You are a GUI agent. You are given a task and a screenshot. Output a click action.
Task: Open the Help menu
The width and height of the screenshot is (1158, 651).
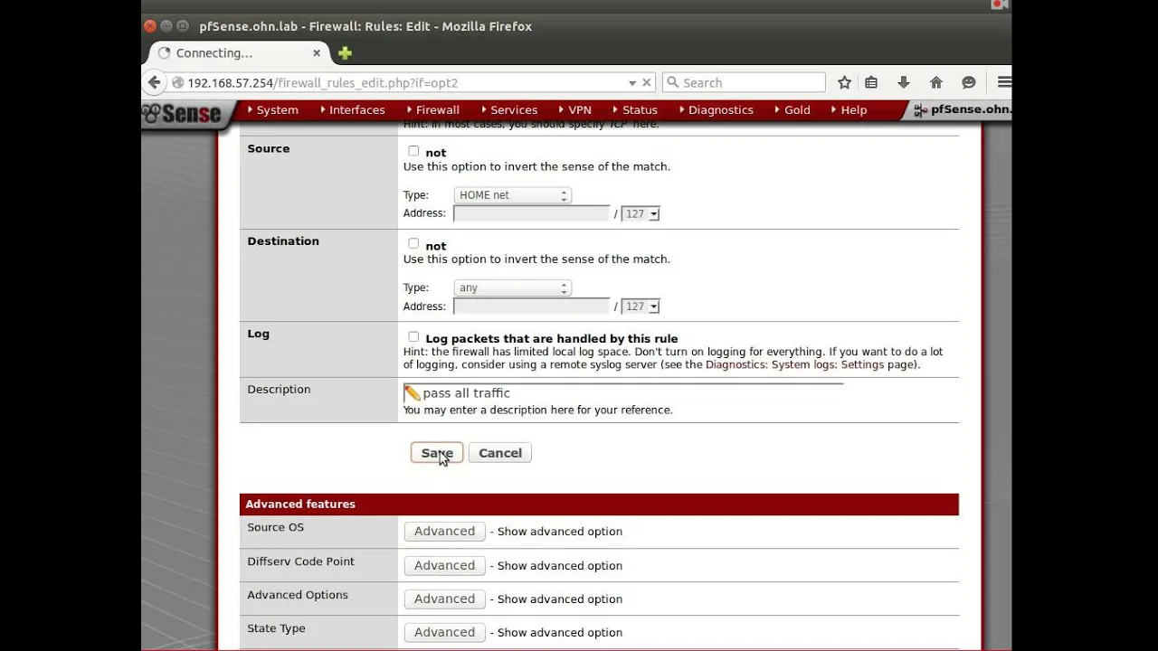click(853, 109)
